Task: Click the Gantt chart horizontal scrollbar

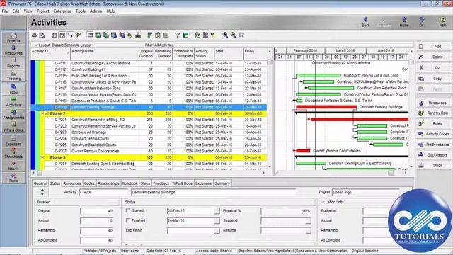Action: tap(341, 173)
